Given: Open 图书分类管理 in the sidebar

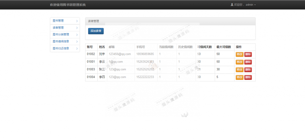Looking at the screenshot, I should click(x=65, y=35).
